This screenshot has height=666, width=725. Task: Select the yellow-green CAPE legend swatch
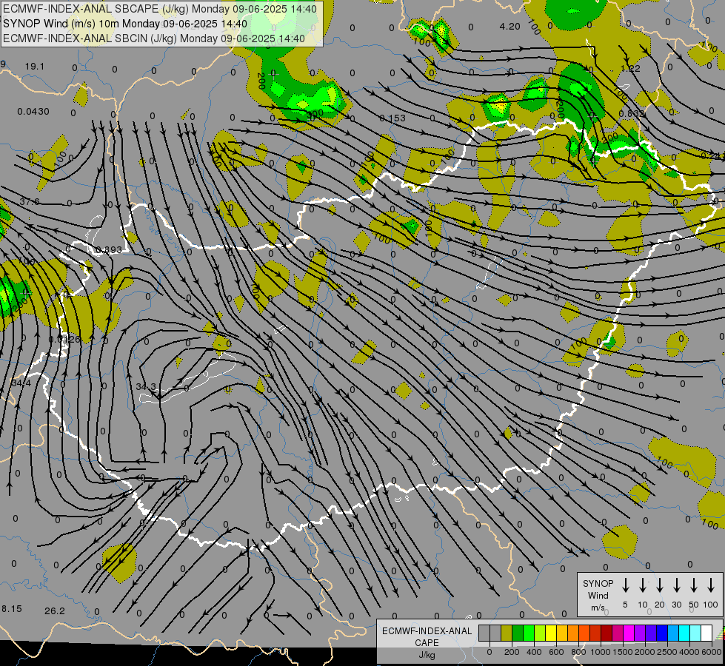pos(540,633)
